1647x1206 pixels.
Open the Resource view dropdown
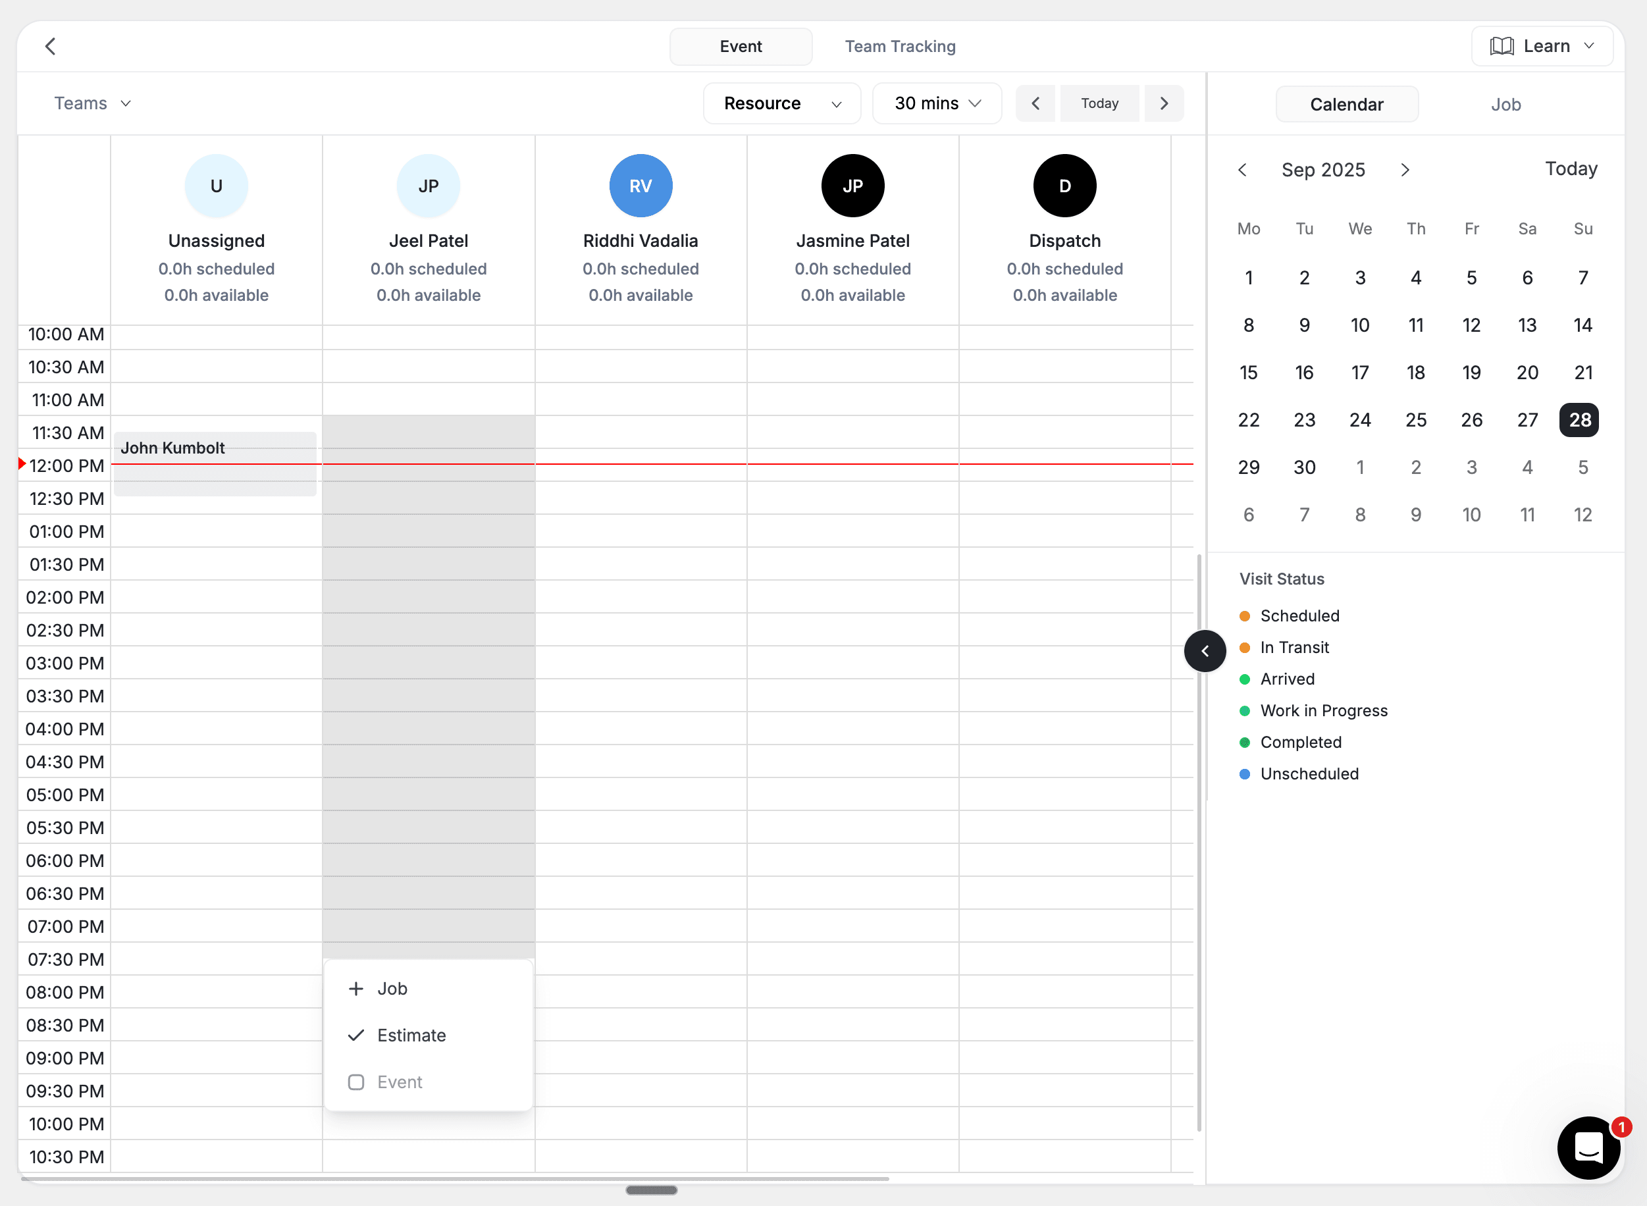(x=781, y=103)
